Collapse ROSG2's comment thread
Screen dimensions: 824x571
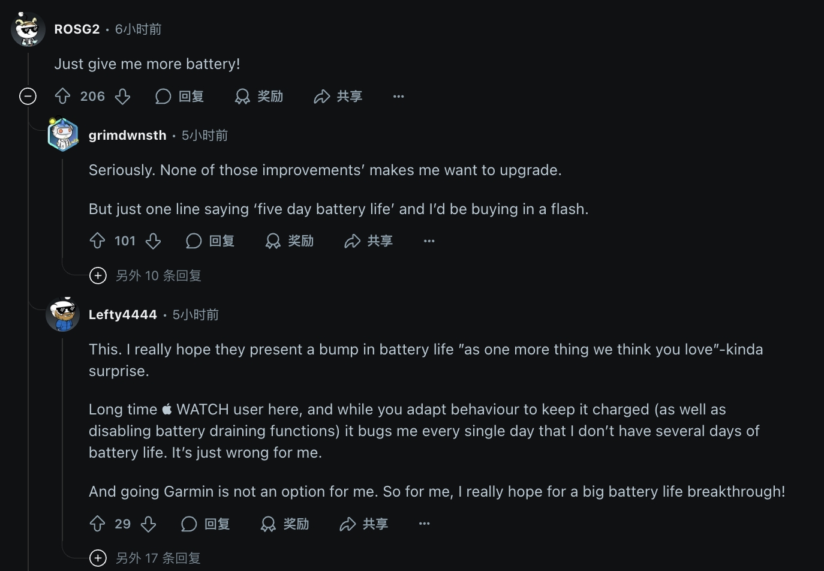point(28,96)
